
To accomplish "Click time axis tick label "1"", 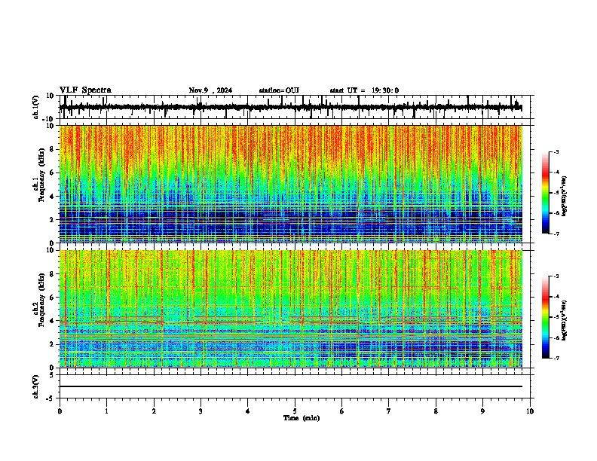I will click(106, 411).
